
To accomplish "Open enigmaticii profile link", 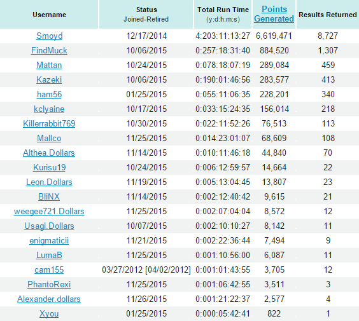I will point(49,241).
